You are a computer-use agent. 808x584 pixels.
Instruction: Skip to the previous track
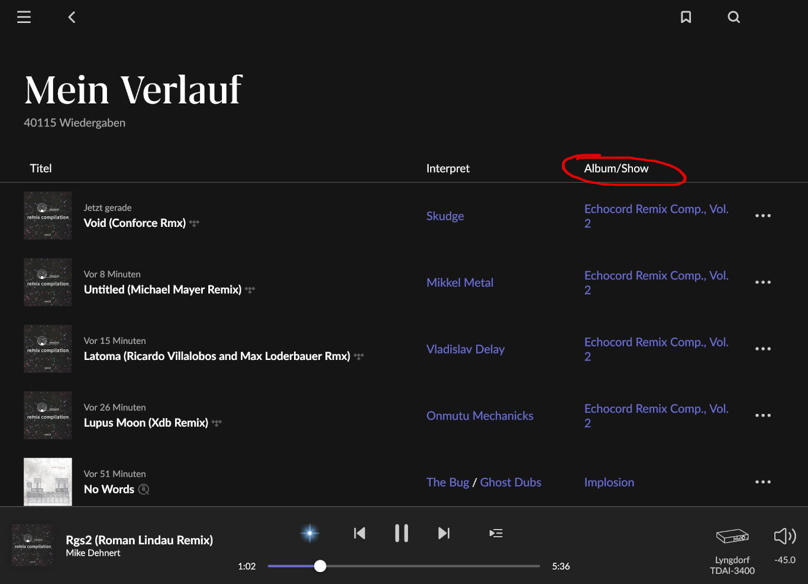point(359,533)
